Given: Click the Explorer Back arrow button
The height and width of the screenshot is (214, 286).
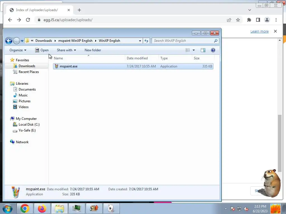Looking at the screenshot, I should coord(9,41).
